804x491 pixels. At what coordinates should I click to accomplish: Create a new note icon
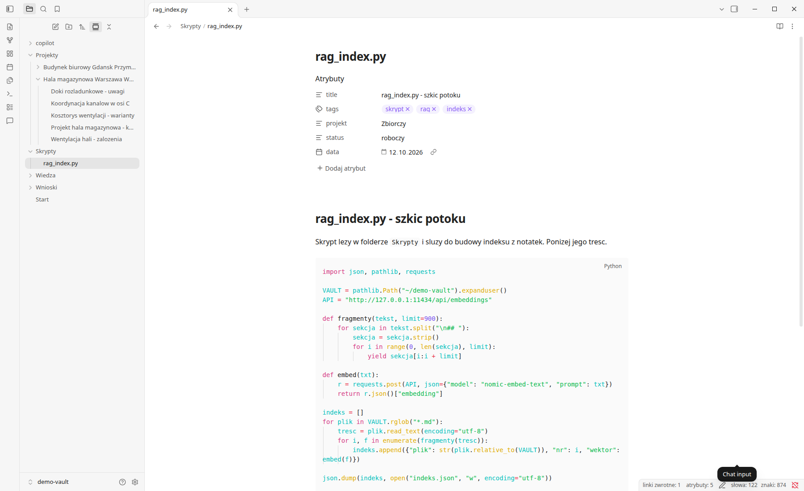[x=55, y=27]
